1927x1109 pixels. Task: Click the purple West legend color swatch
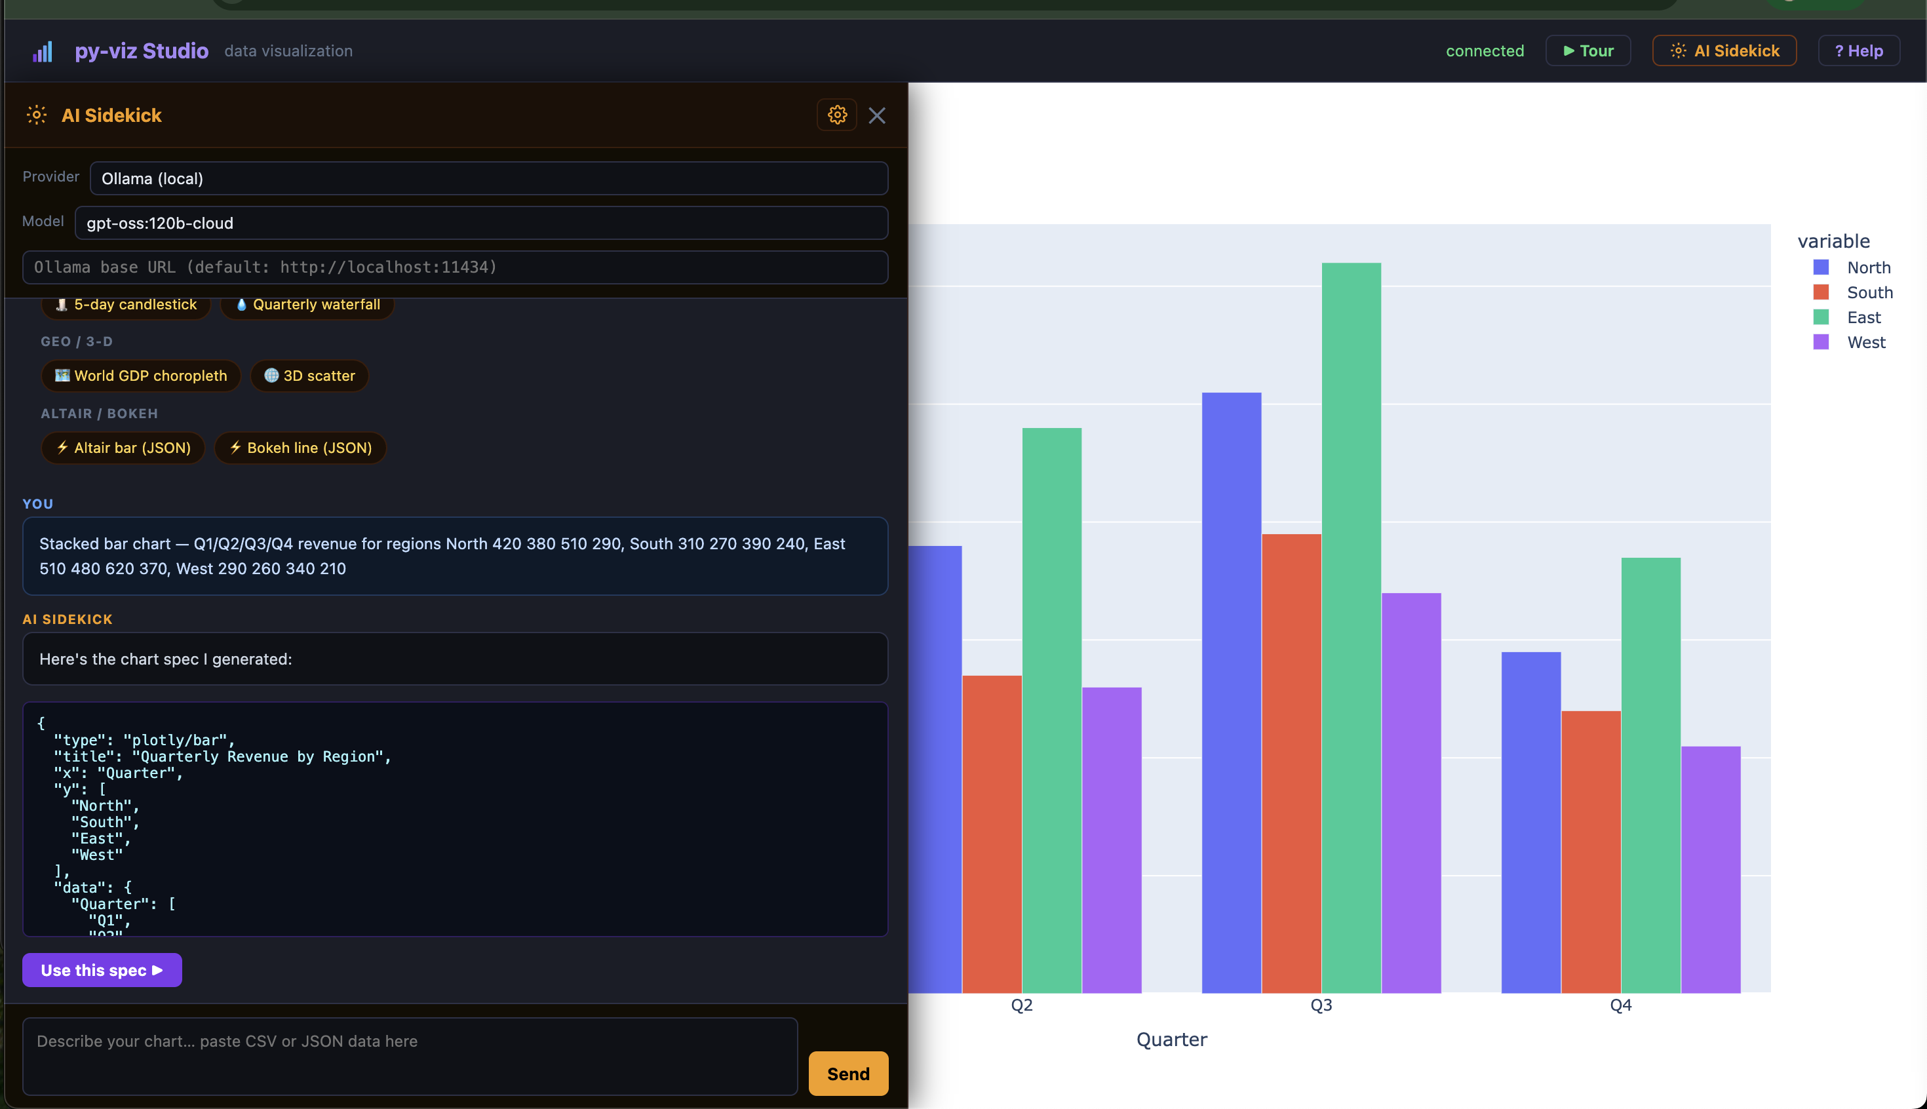1821,342
